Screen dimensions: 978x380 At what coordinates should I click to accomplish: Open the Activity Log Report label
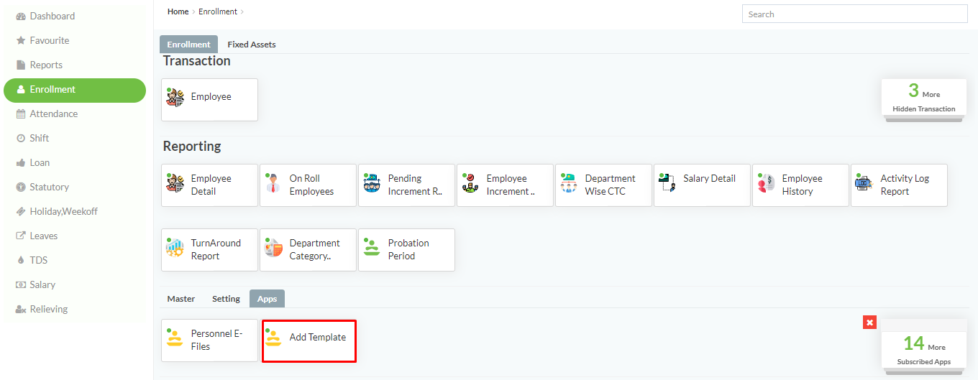905,185
